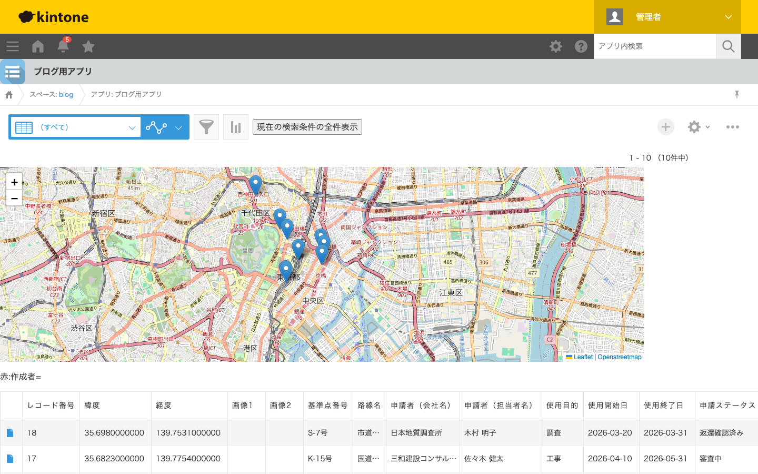The width and height of the screenshot is (758, 474).
Task: Expand the 管理者 user menu
Action: click(x=667, y=17)
